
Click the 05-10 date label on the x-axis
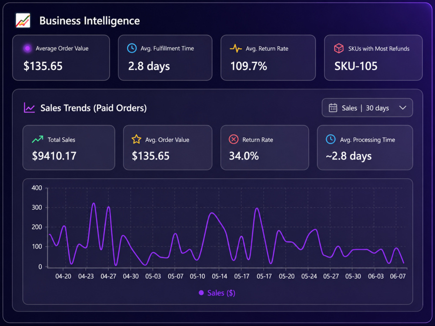pyautogui.click(x=197, y=276)
